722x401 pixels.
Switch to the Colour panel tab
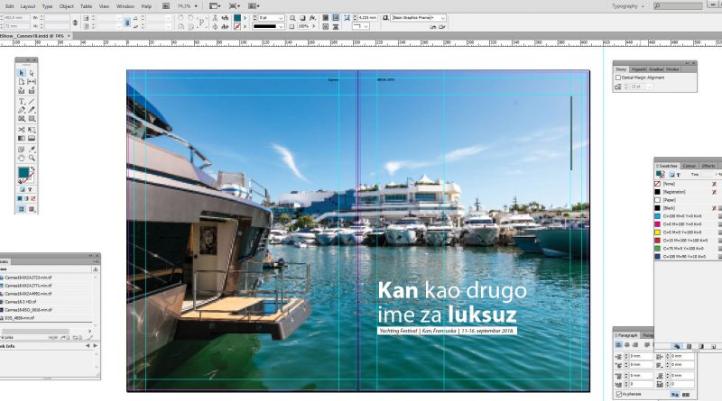(689, 166)
